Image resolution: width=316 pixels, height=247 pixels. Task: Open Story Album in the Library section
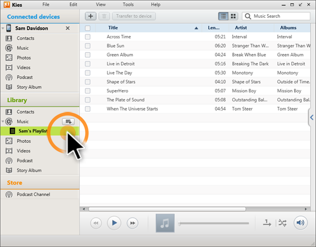click(29, 170)
